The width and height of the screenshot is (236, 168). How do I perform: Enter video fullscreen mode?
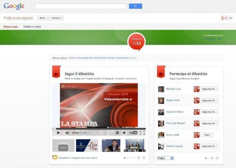pyautogui.click(x=142, y=132)
